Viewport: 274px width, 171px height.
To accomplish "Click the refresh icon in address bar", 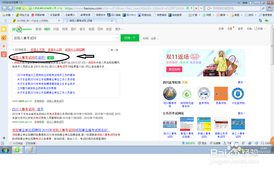I will (x=187, y=8).
